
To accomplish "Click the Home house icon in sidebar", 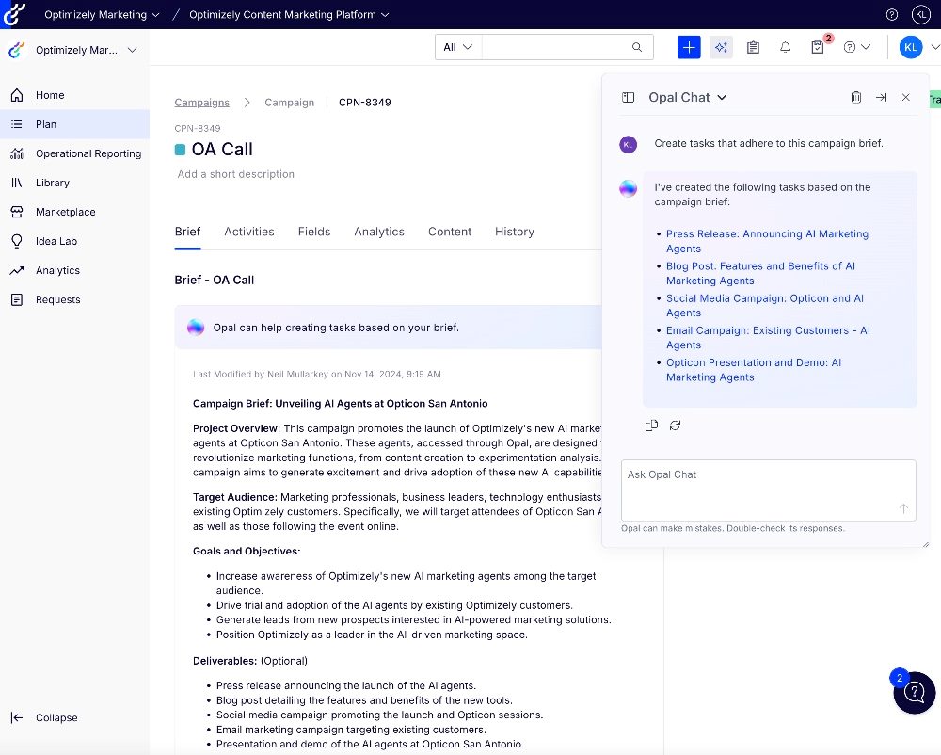I will pos(17,95).
